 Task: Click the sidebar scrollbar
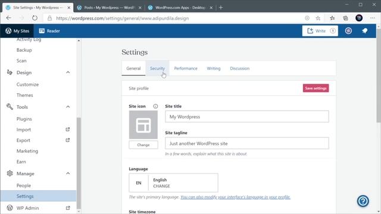[x=79, y=162]
